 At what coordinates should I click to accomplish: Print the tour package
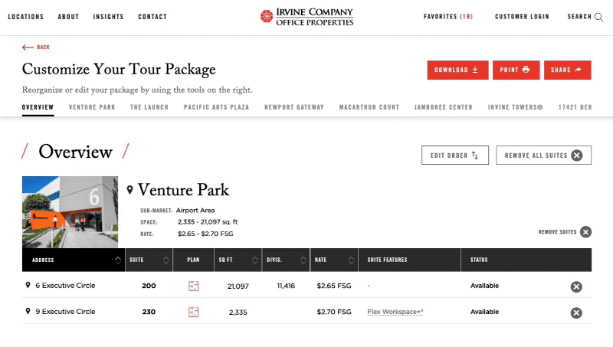516,70
